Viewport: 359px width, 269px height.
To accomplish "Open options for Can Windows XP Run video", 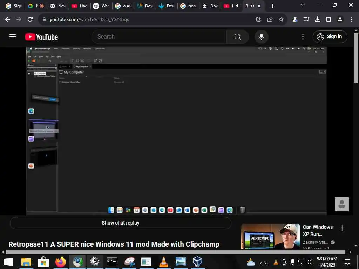I will [x=342, y=228].
